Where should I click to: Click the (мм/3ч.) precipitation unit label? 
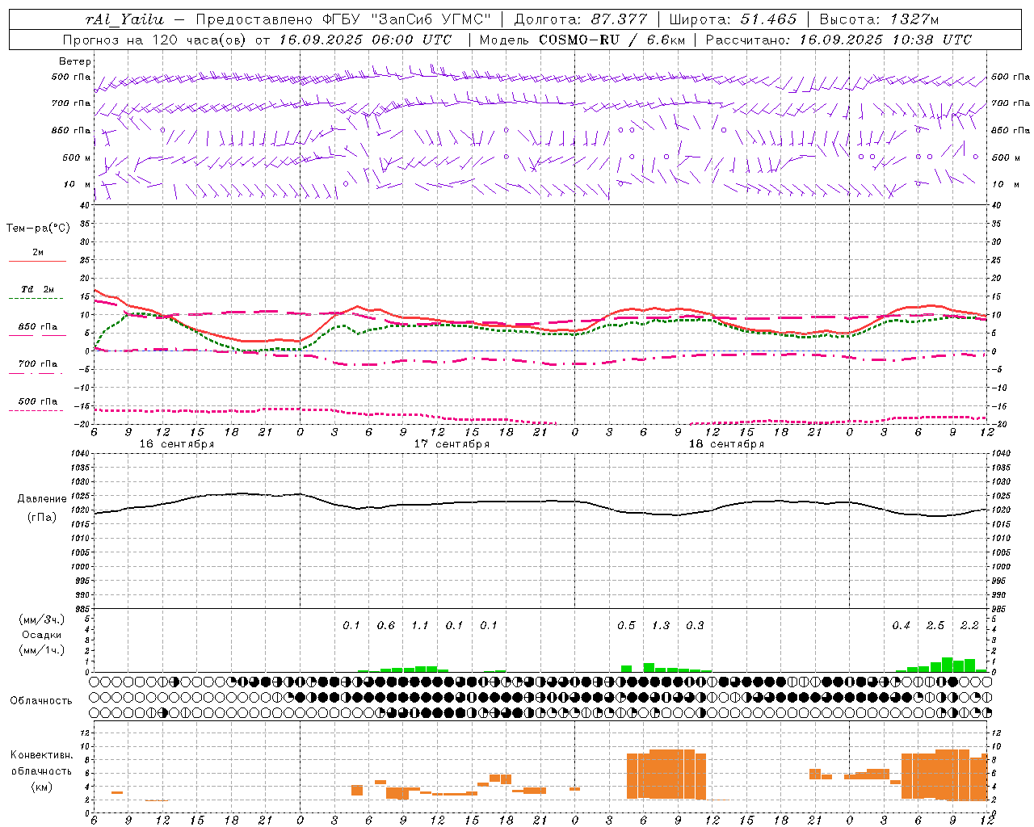pos(42,619)
